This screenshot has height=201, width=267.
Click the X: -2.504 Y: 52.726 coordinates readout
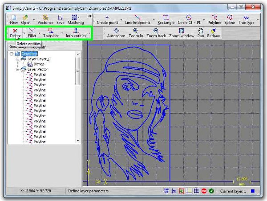36,191
